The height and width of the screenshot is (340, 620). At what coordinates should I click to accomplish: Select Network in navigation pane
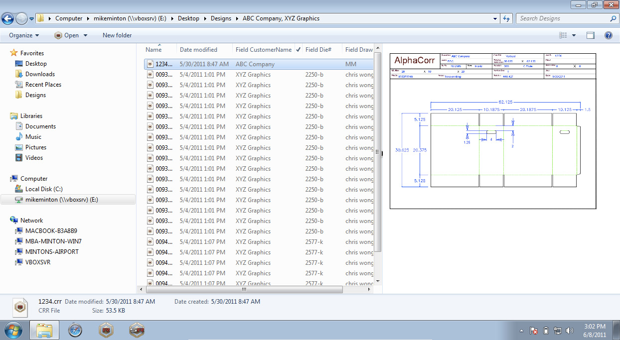31,221
